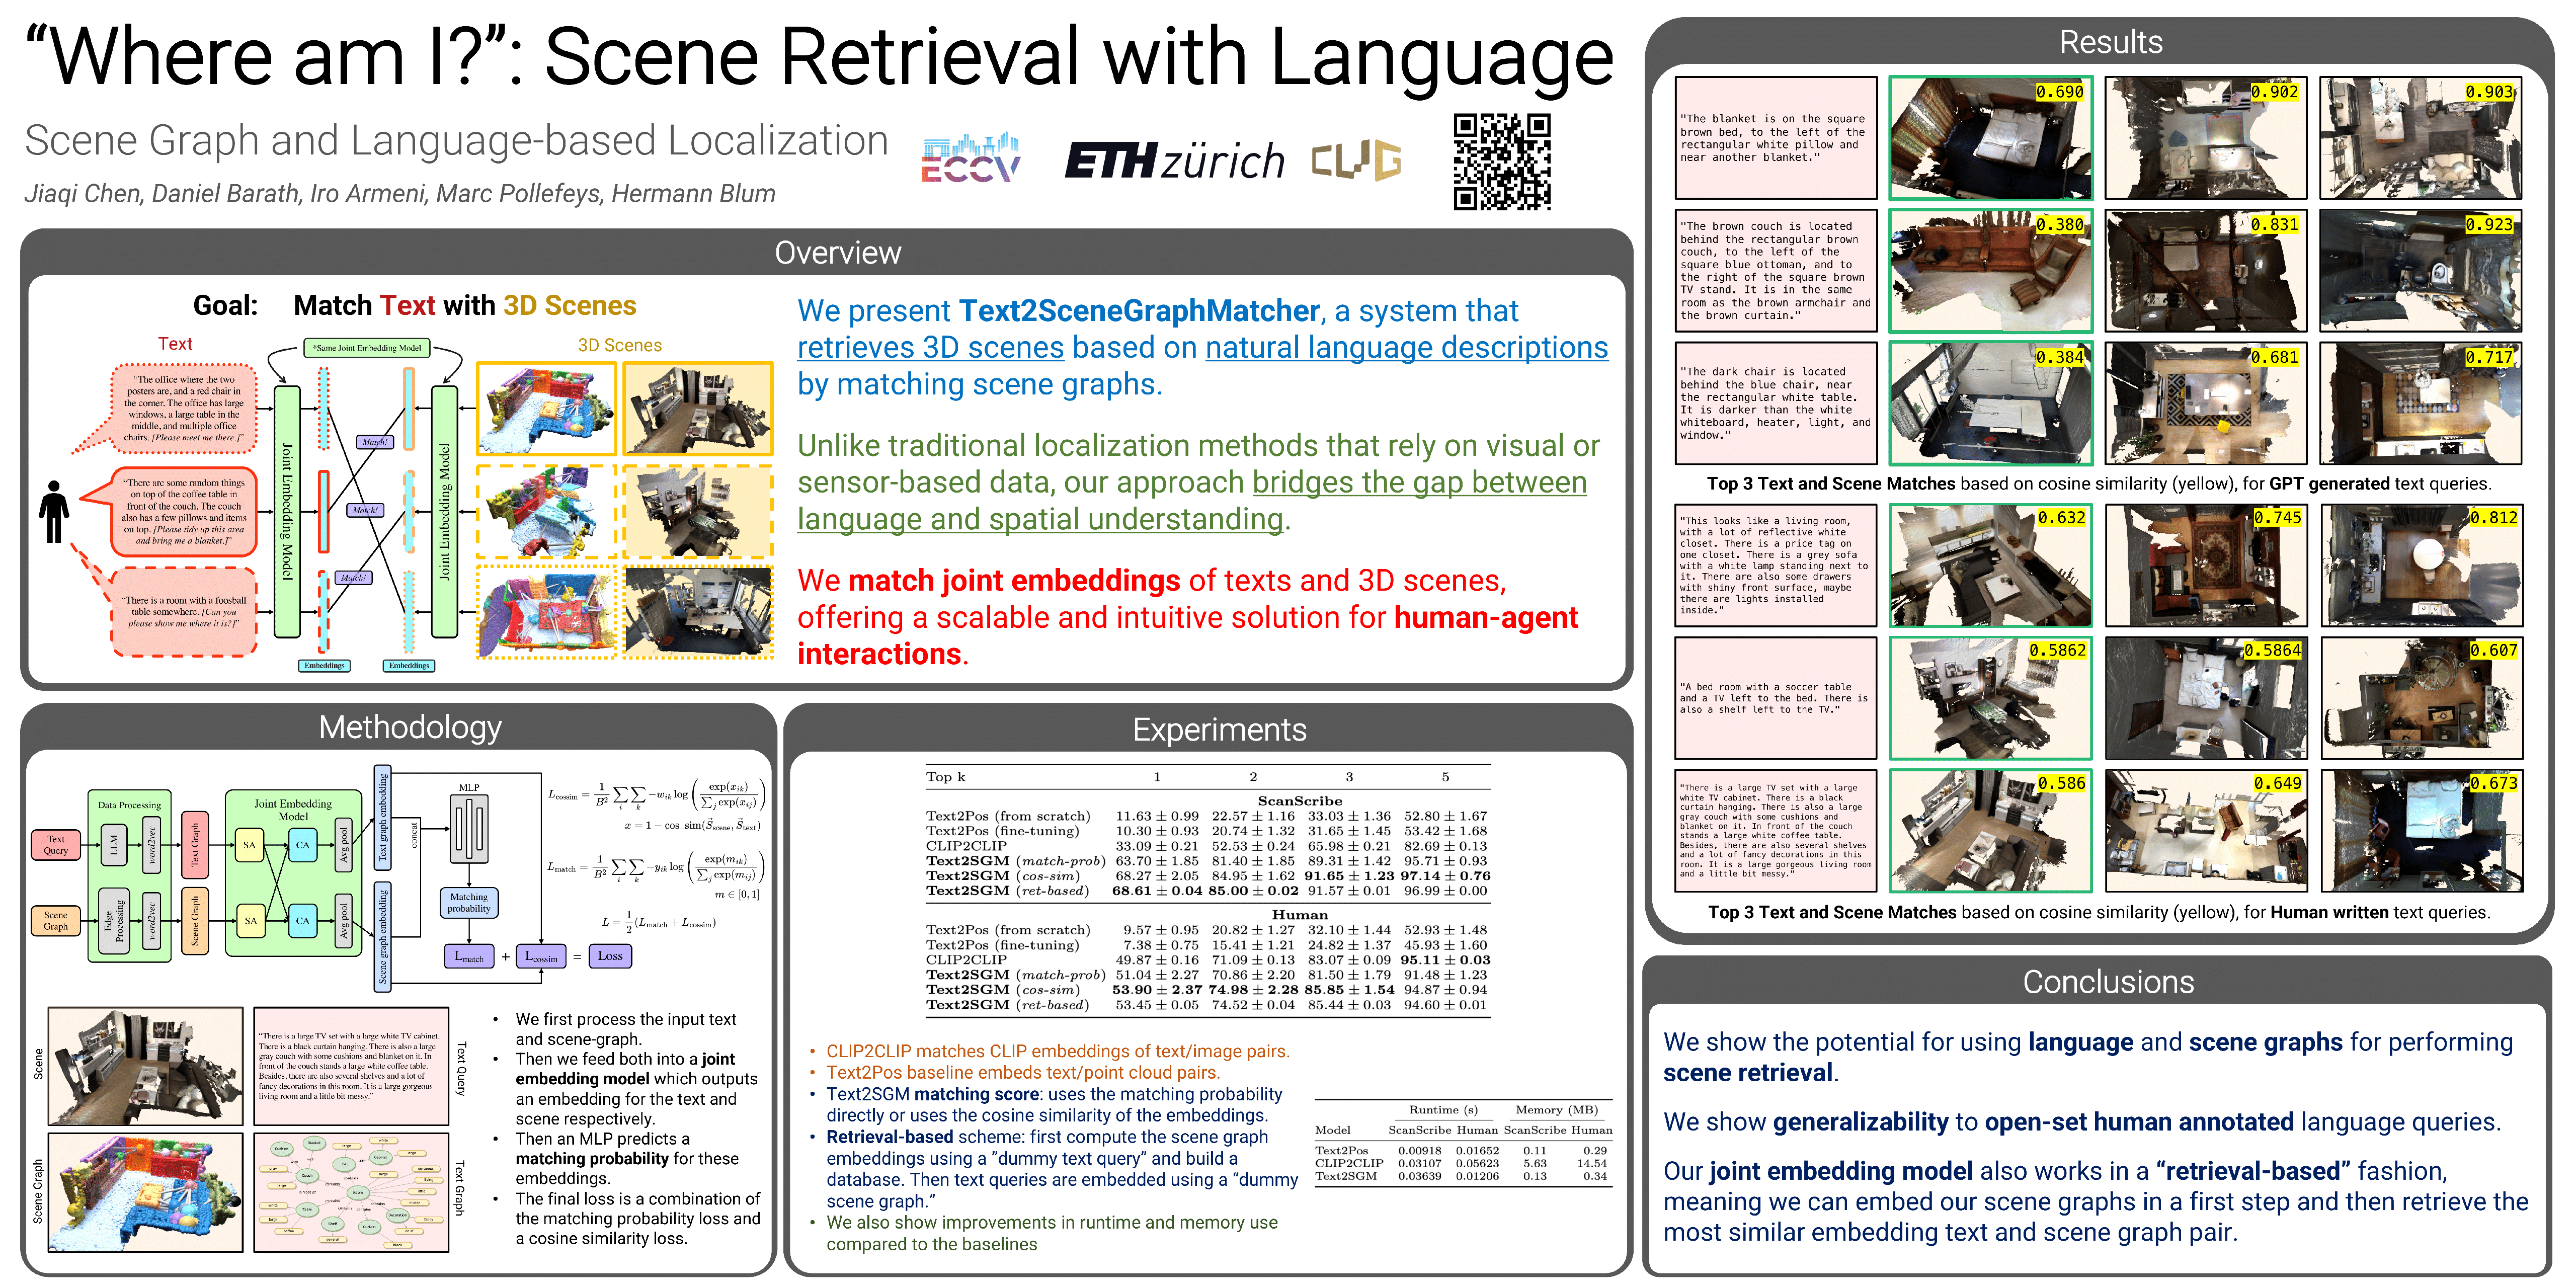This screenshot has height=1288, width=2576.
Task: Click the '95.11 ± 0.03' table cell
Action: point(1445,960)
